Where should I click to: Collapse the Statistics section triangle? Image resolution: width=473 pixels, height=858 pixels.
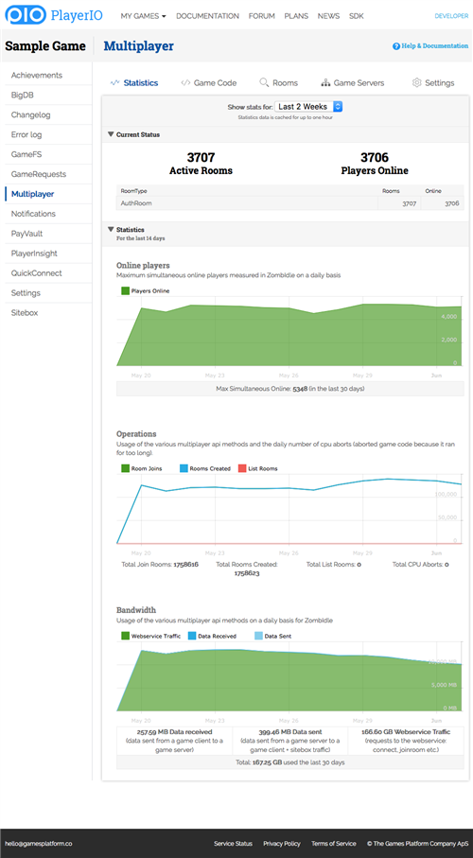(111, 230)
